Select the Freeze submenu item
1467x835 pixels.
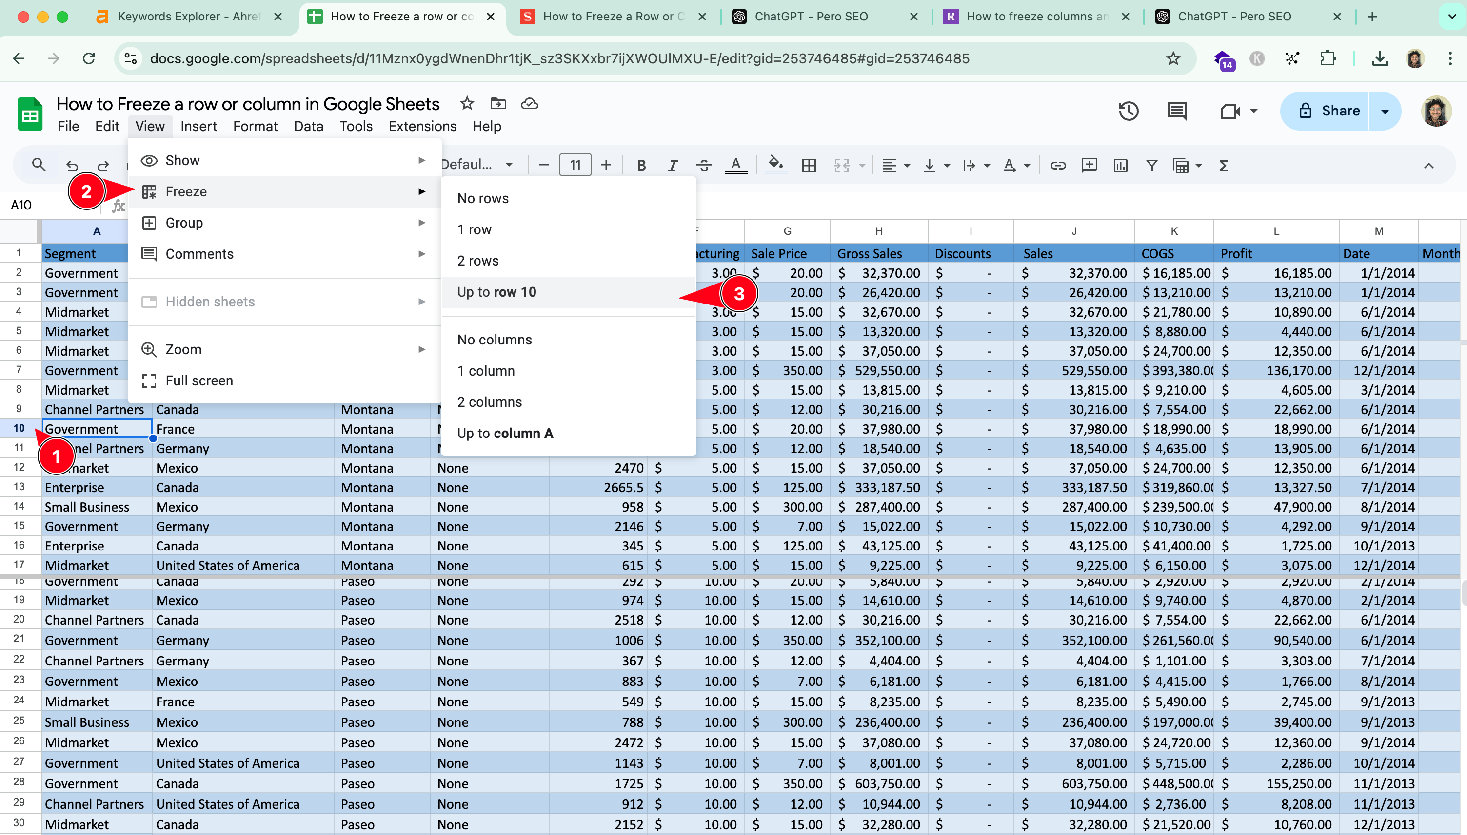pyautogui.click(x=284, y=191)
